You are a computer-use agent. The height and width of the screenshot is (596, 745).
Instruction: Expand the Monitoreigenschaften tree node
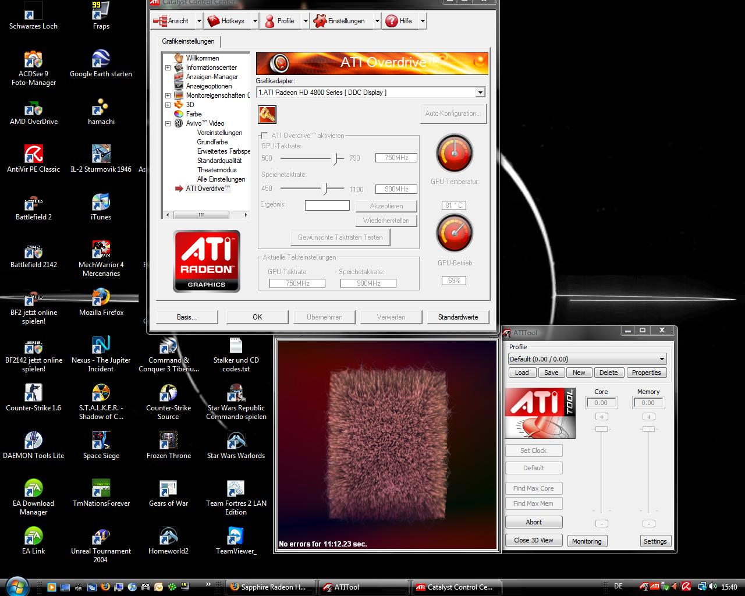(168, 95)
